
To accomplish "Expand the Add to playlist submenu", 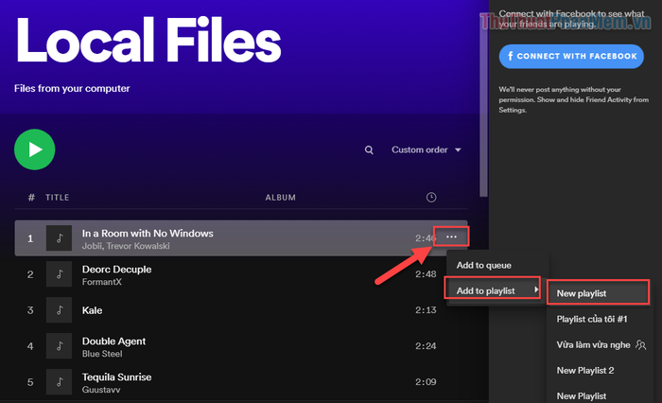I will point(493,290).
